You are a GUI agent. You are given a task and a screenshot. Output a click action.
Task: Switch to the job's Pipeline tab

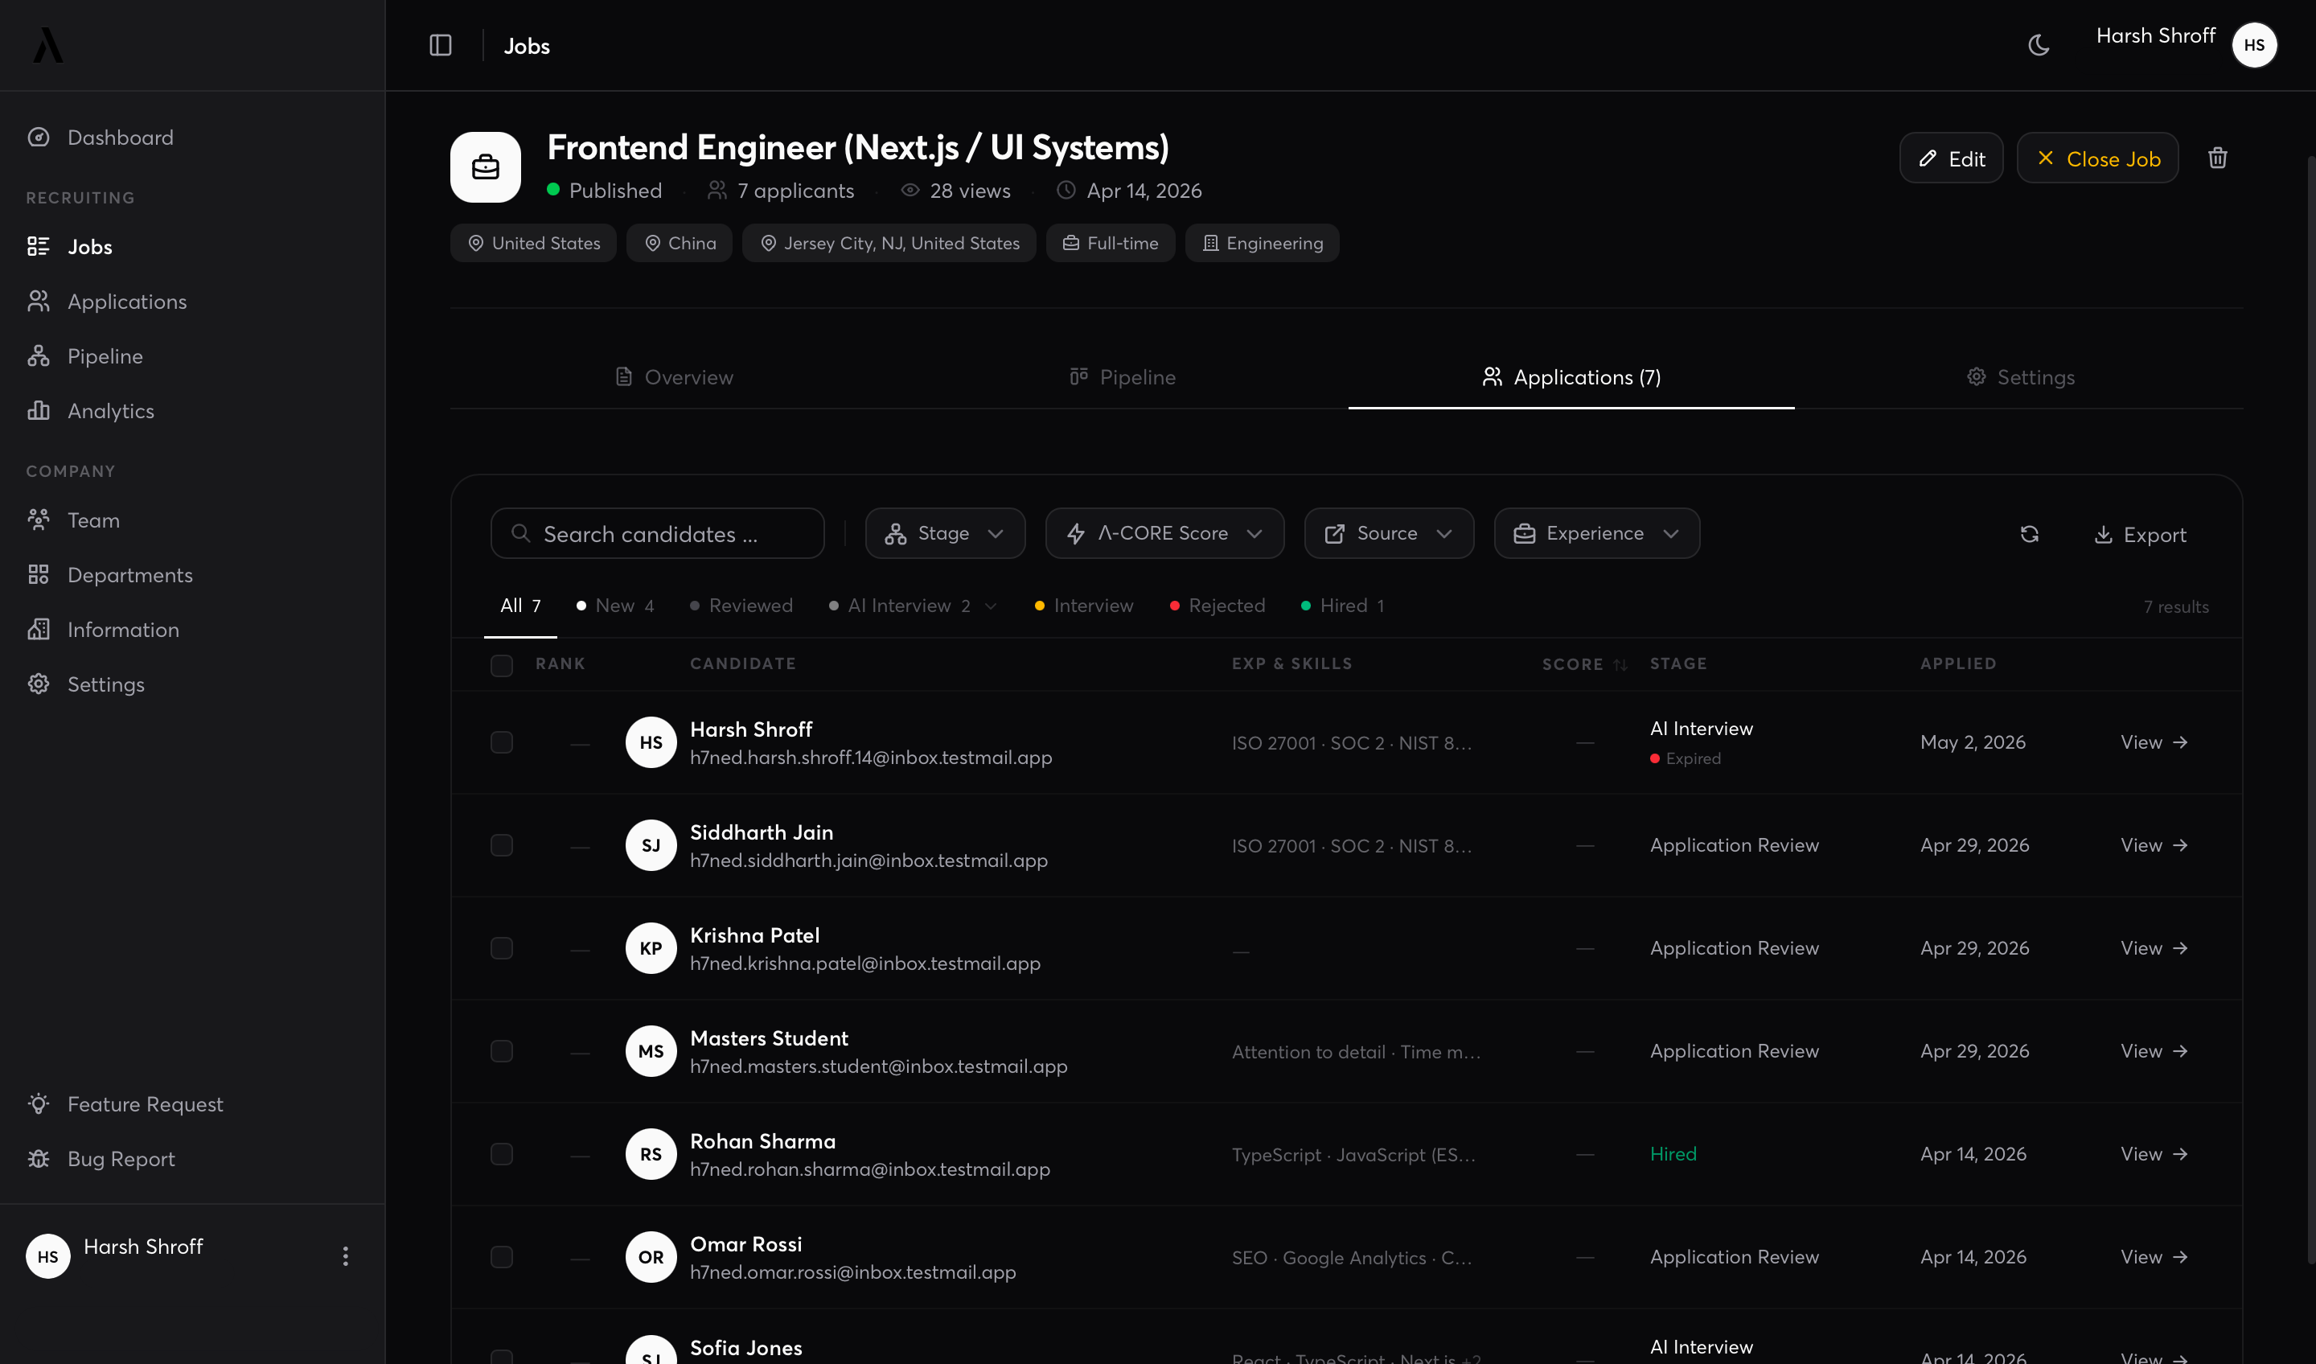click(1122, 377)
